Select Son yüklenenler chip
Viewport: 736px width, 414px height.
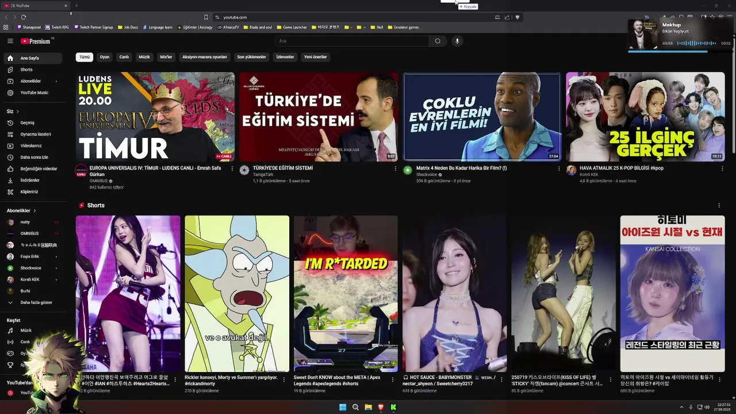252,57
